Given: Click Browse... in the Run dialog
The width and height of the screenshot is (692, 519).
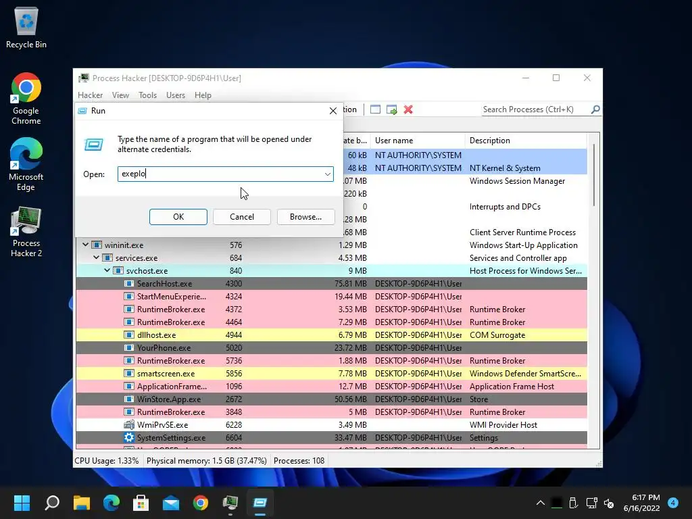Looking at the screenshot, I should [x=306, y=217].
